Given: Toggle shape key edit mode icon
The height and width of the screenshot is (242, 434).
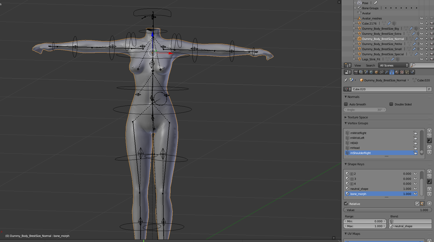Looking at the screenshot, I should pyautogui.click(x=422, y=204).
